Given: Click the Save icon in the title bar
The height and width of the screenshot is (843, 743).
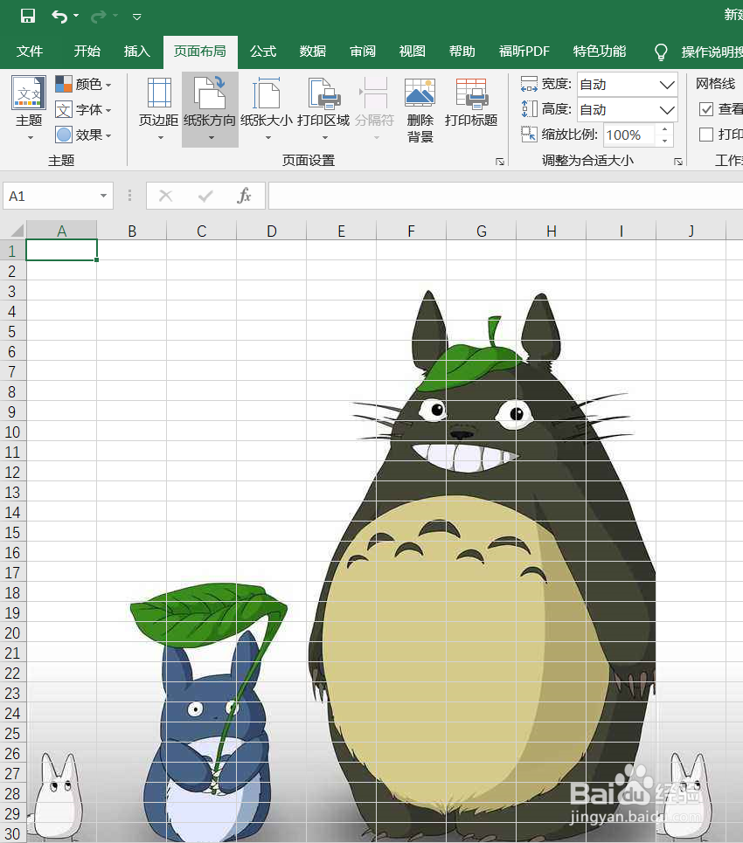Looking at the screenshot, I should pos(28,16).
